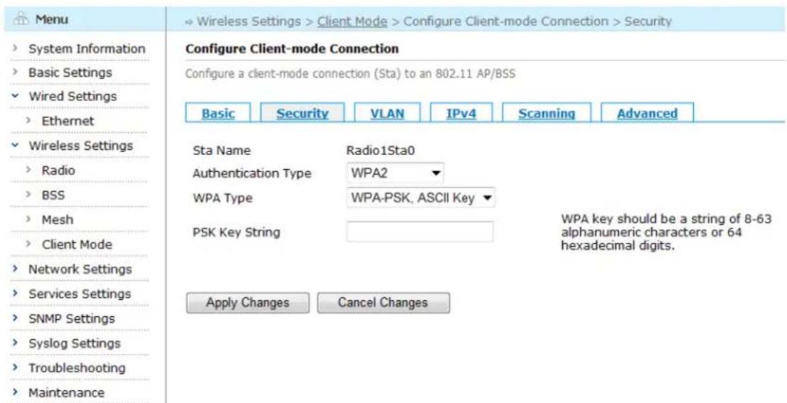Click Cancel Changes button
Viewport: 787px width, 403px height.
(383, 303)
